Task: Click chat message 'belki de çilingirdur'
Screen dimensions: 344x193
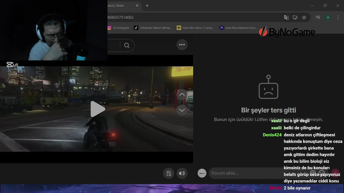Action: [x=302, y=128]
